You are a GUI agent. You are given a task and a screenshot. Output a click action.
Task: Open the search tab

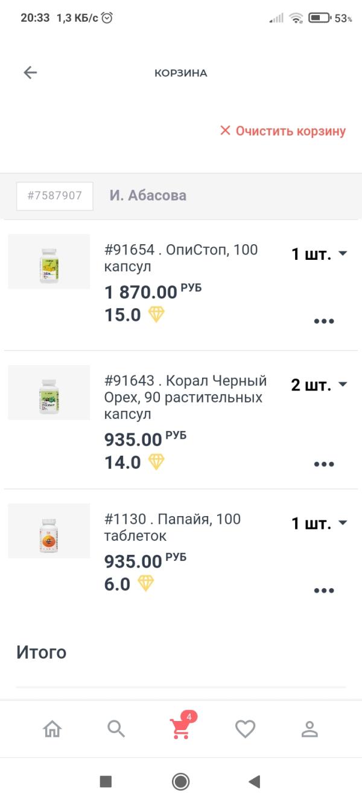point(116,729)
